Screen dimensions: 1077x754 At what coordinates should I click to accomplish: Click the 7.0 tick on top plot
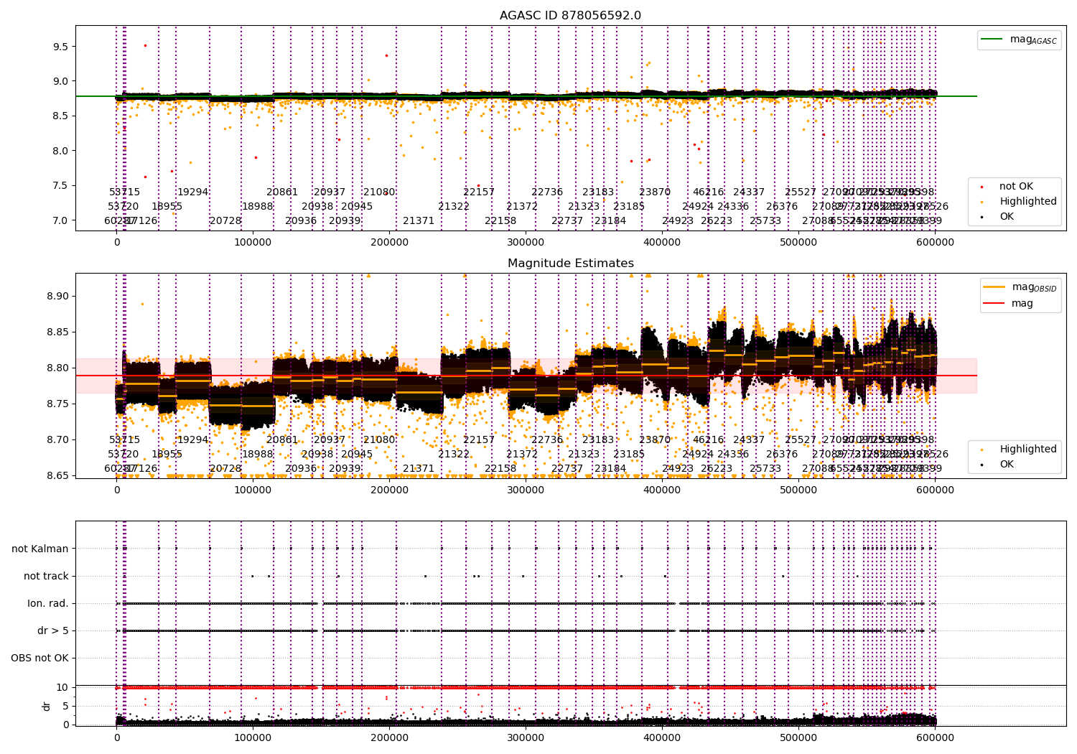[60, 220]
